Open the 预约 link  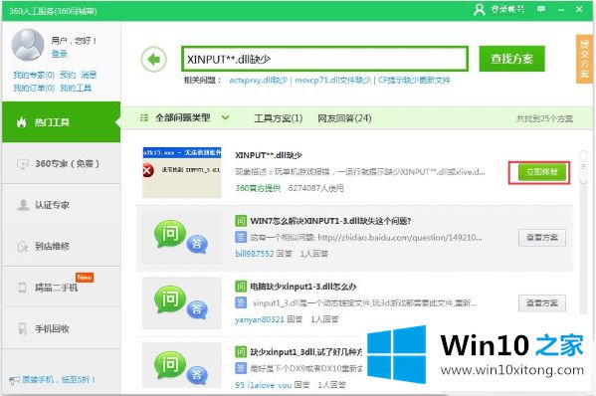(68, 75)
